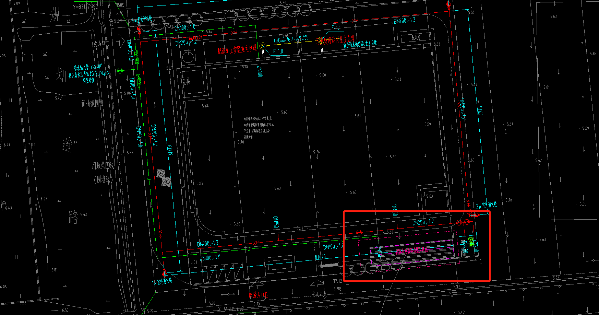Image resolution: width=599 pixels, height=315 pixels.
Task: Select the yellow manhole symbol labeled F-1.1
Action: (x=321, y=40)
